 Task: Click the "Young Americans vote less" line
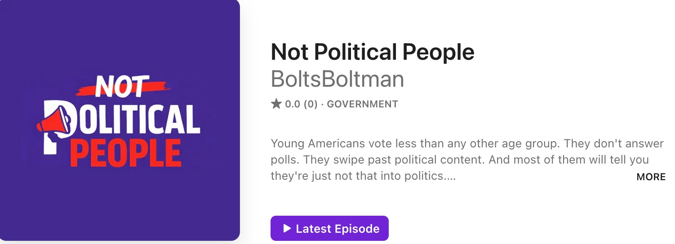[342, 144]
